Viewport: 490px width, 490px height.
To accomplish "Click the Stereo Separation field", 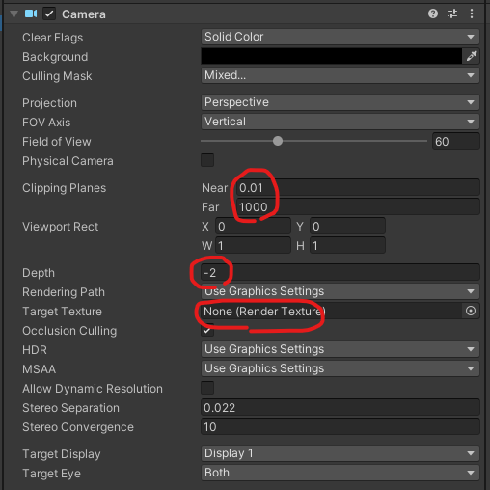I will coord(340,407).
